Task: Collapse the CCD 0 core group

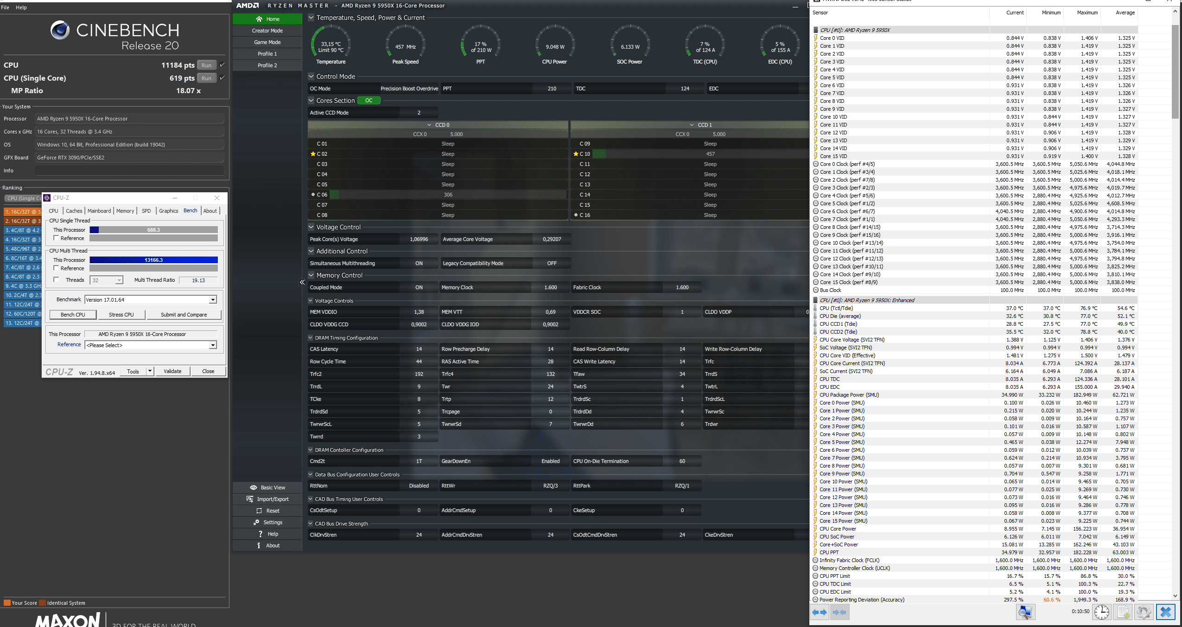Action: coord(429,125)
